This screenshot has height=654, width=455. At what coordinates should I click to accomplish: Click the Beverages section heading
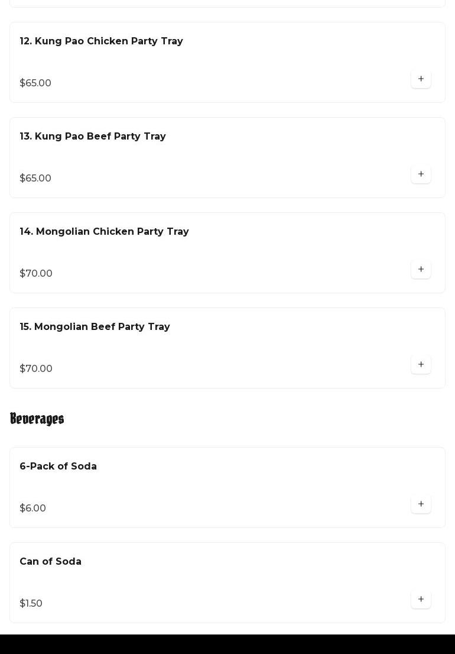[x=37, y=419]
